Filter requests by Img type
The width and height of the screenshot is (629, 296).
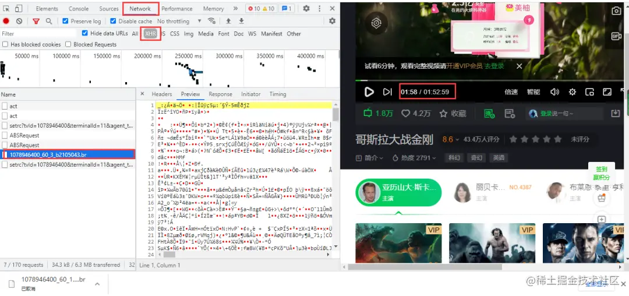[x=189, y=34]
